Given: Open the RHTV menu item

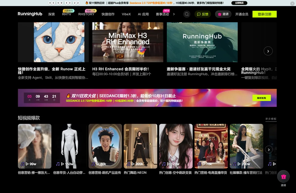Looking at the screenshot, I should 67,14.
